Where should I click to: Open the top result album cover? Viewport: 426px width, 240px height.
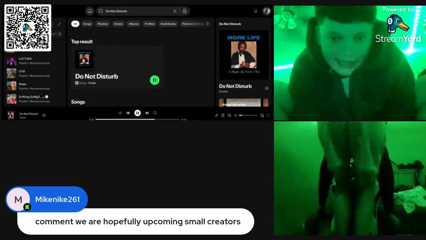pyautogui.click(x=84, y=59)
